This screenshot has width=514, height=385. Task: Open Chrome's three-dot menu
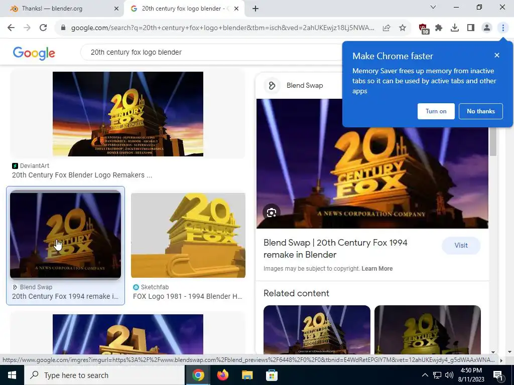(x=503, y=28)
